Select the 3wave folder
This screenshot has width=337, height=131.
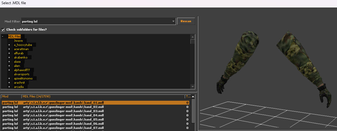click(x=18, y=41)
